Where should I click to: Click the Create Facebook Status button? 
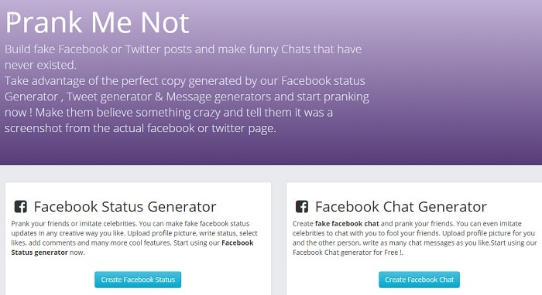click(x=138, y=280)
